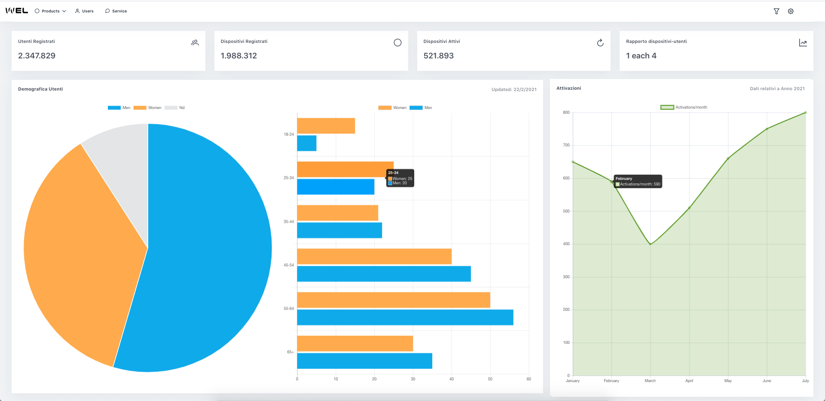Click the Men bar for 25-34
The height and width of the screenshot is (401, 825).
(336, 187)
